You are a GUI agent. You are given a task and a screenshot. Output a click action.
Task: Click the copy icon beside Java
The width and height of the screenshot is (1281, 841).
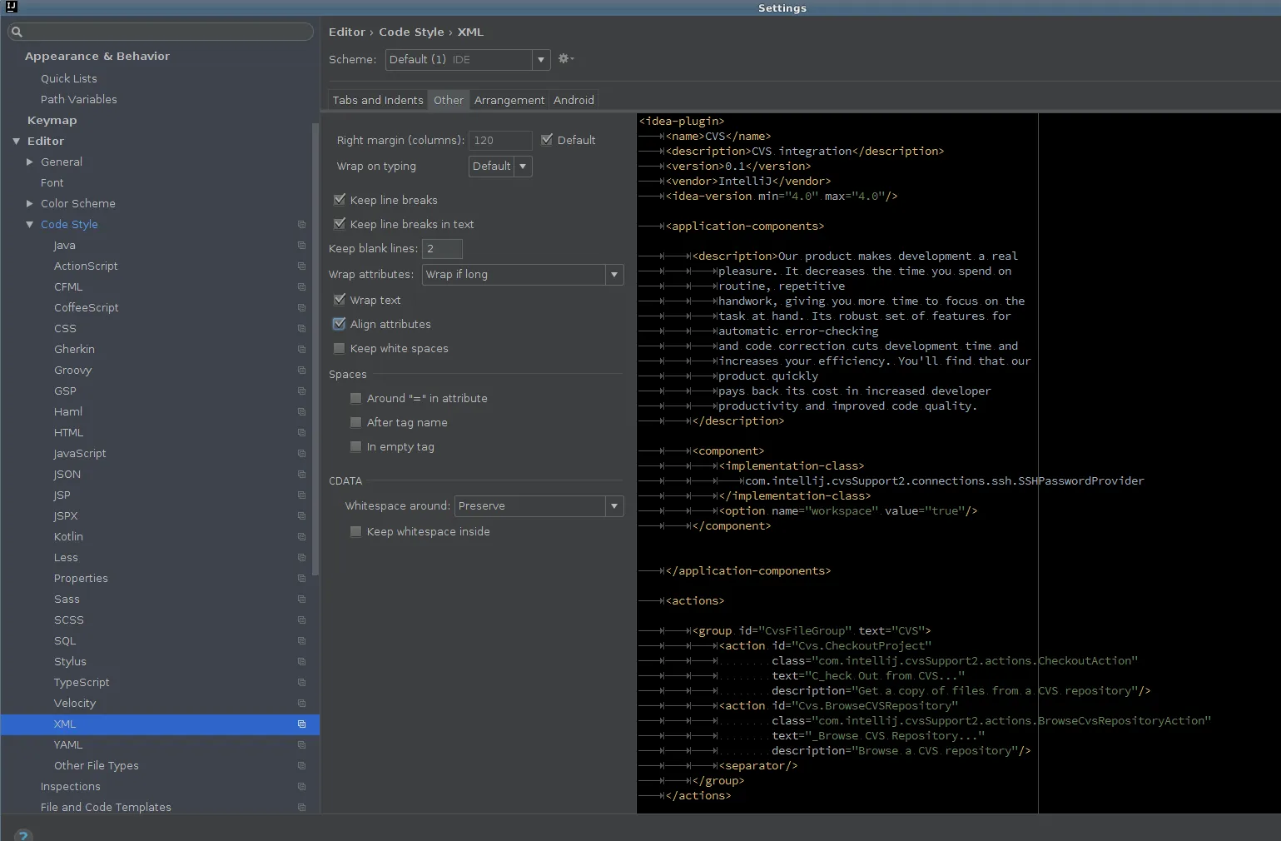(301, 246)
